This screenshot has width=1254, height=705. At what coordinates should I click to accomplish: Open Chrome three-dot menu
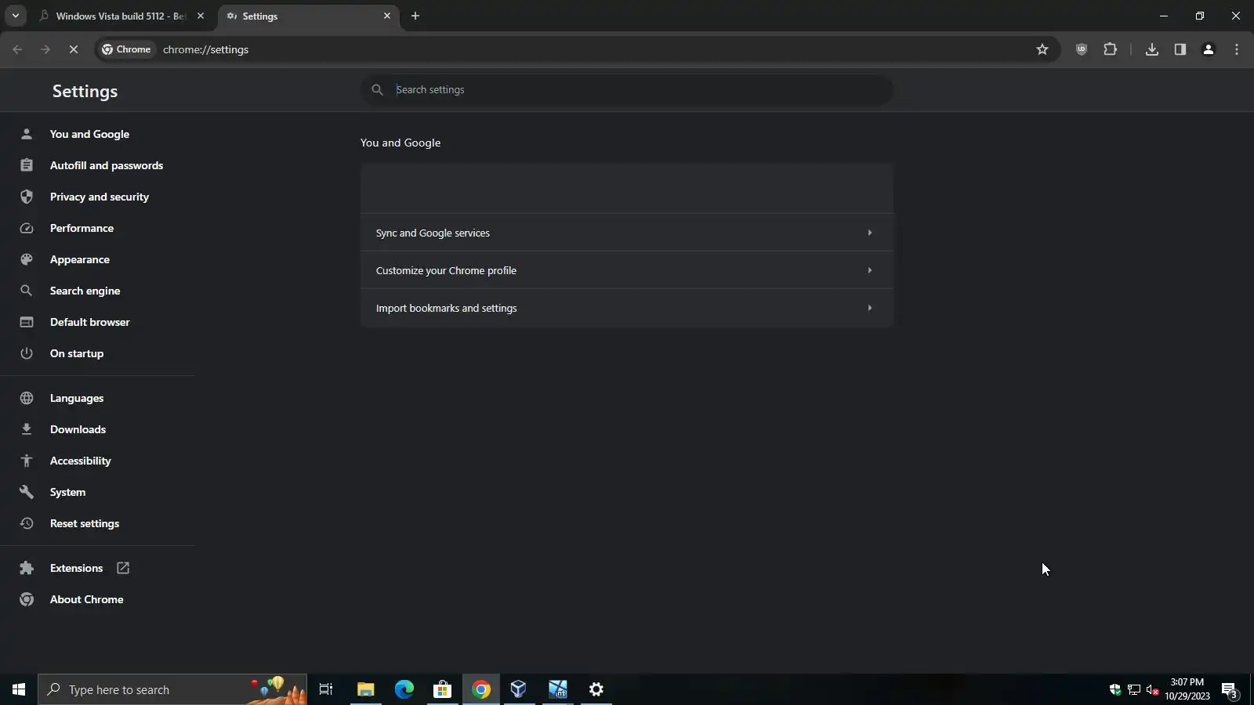[x=1237, y=49]
